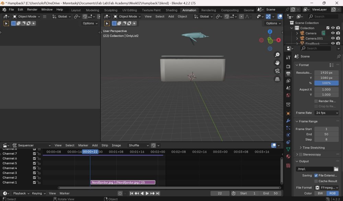This screenshot has width=343, height=201.
Task: Open the viewport Add menu
Action: 171,16
